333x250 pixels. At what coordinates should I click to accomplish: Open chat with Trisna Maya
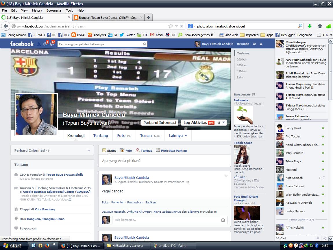click(301, 161)
